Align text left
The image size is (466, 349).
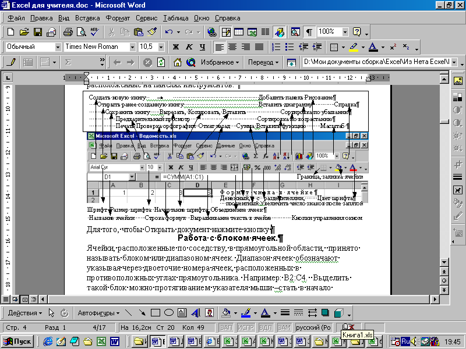220,47
